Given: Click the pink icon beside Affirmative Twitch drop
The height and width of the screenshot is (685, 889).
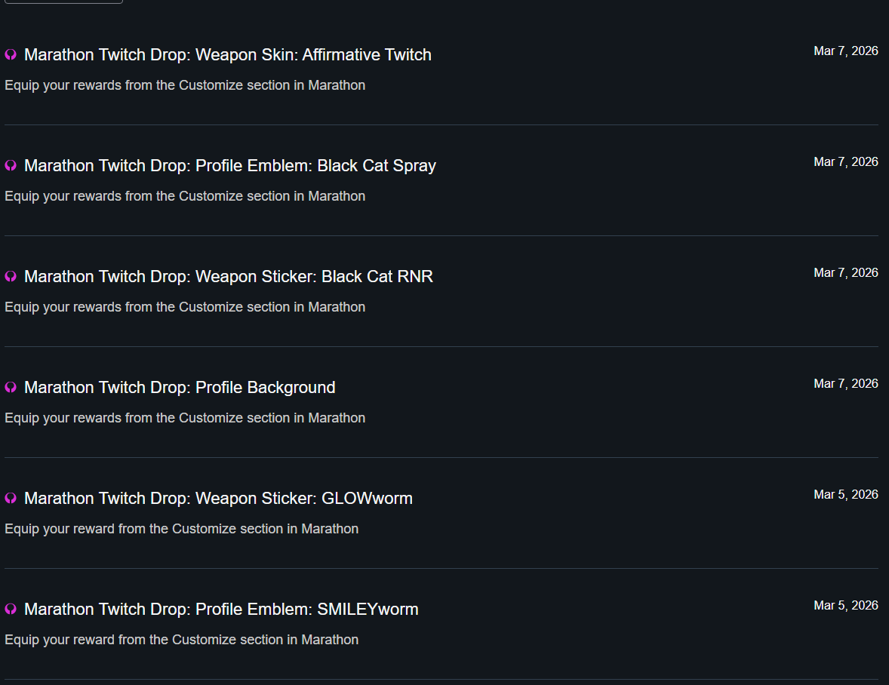Looking at the screenshot, I should click(x=11, y=55).
